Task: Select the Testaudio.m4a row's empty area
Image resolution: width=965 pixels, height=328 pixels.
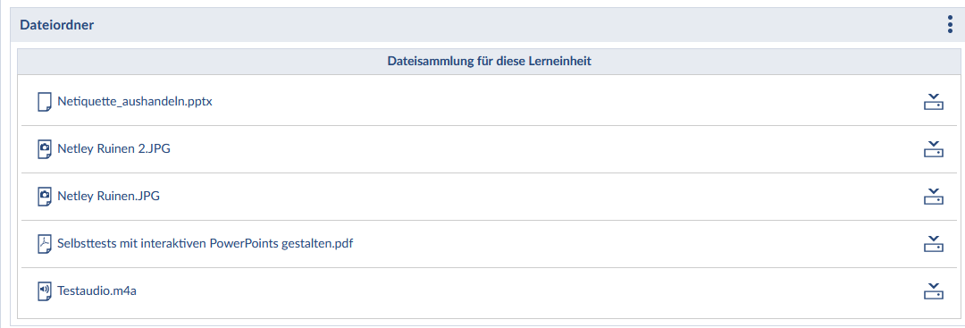Action: pos(529,291)
